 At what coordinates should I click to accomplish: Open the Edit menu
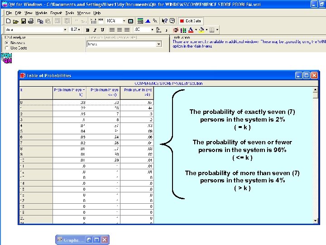coord(18,13)
